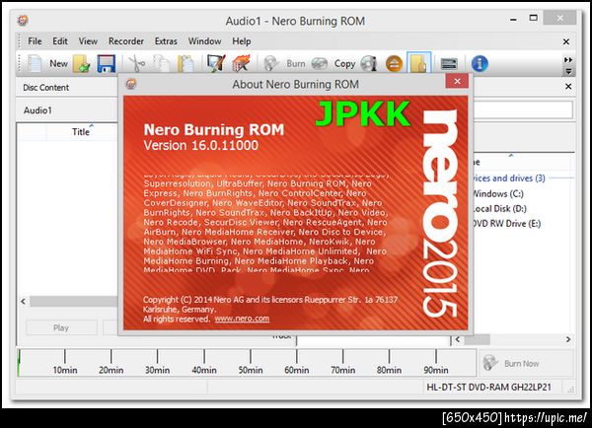
Task: Open Disc Info icon
Action: (369, 63)
